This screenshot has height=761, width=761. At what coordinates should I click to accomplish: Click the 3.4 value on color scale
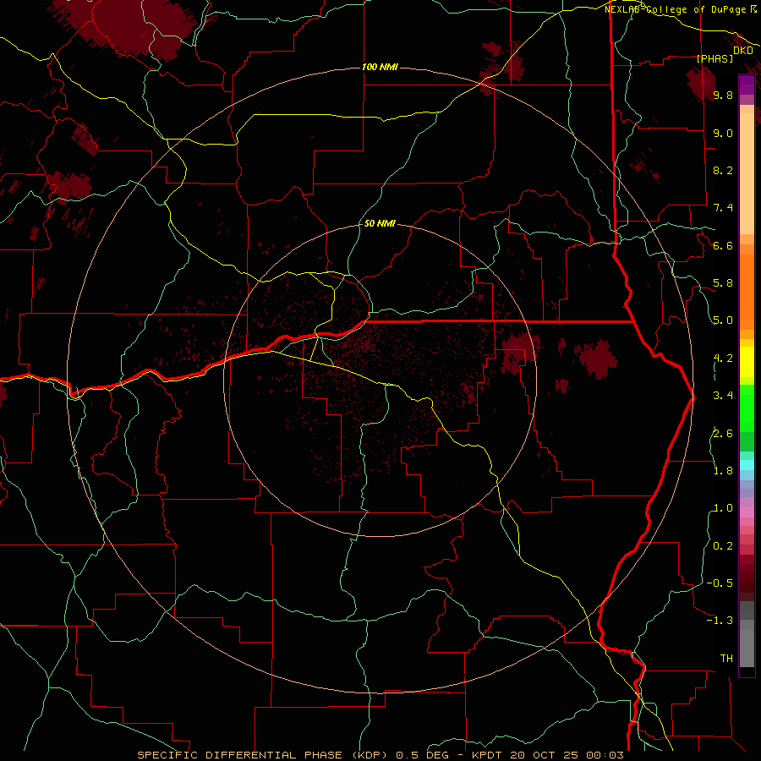point(723,396)
